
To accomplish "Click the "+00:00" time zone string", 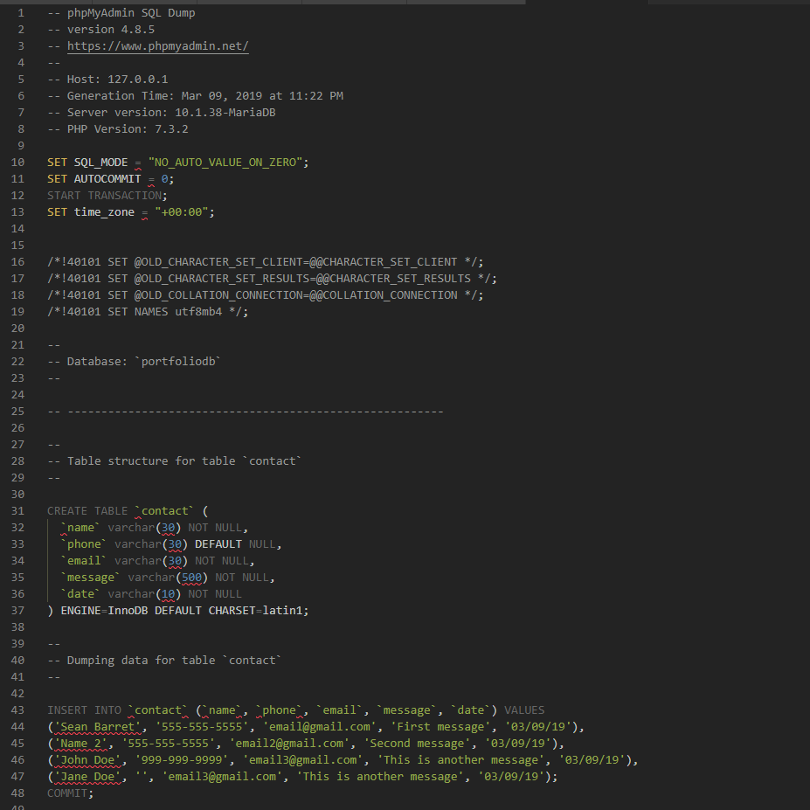I will (x=181, y=211).
